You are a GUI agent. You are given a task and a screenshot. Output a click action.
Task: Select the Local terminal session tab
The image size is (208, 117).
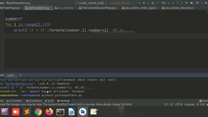[10, 75]
